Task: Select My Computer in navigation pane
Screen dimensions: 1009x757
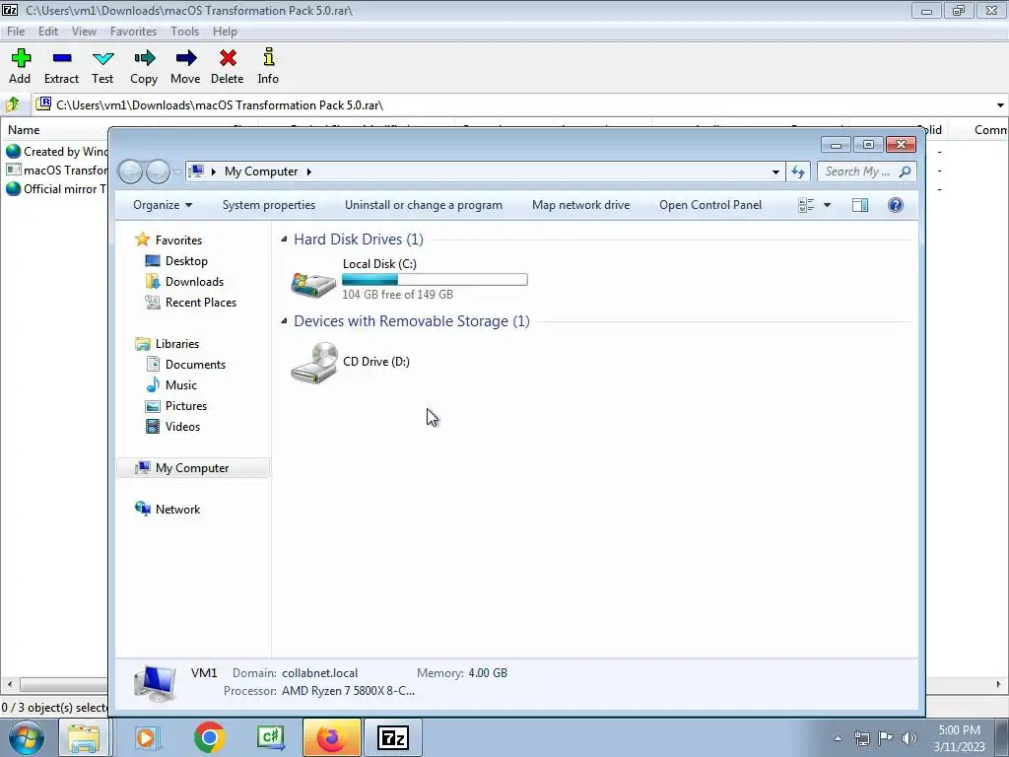Action: [192, 468]
